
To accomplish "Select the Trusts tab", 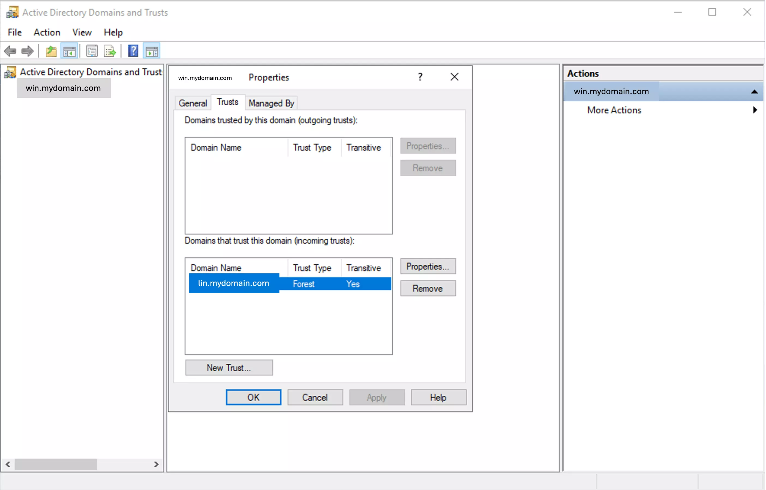I will [x=226, y=103].
